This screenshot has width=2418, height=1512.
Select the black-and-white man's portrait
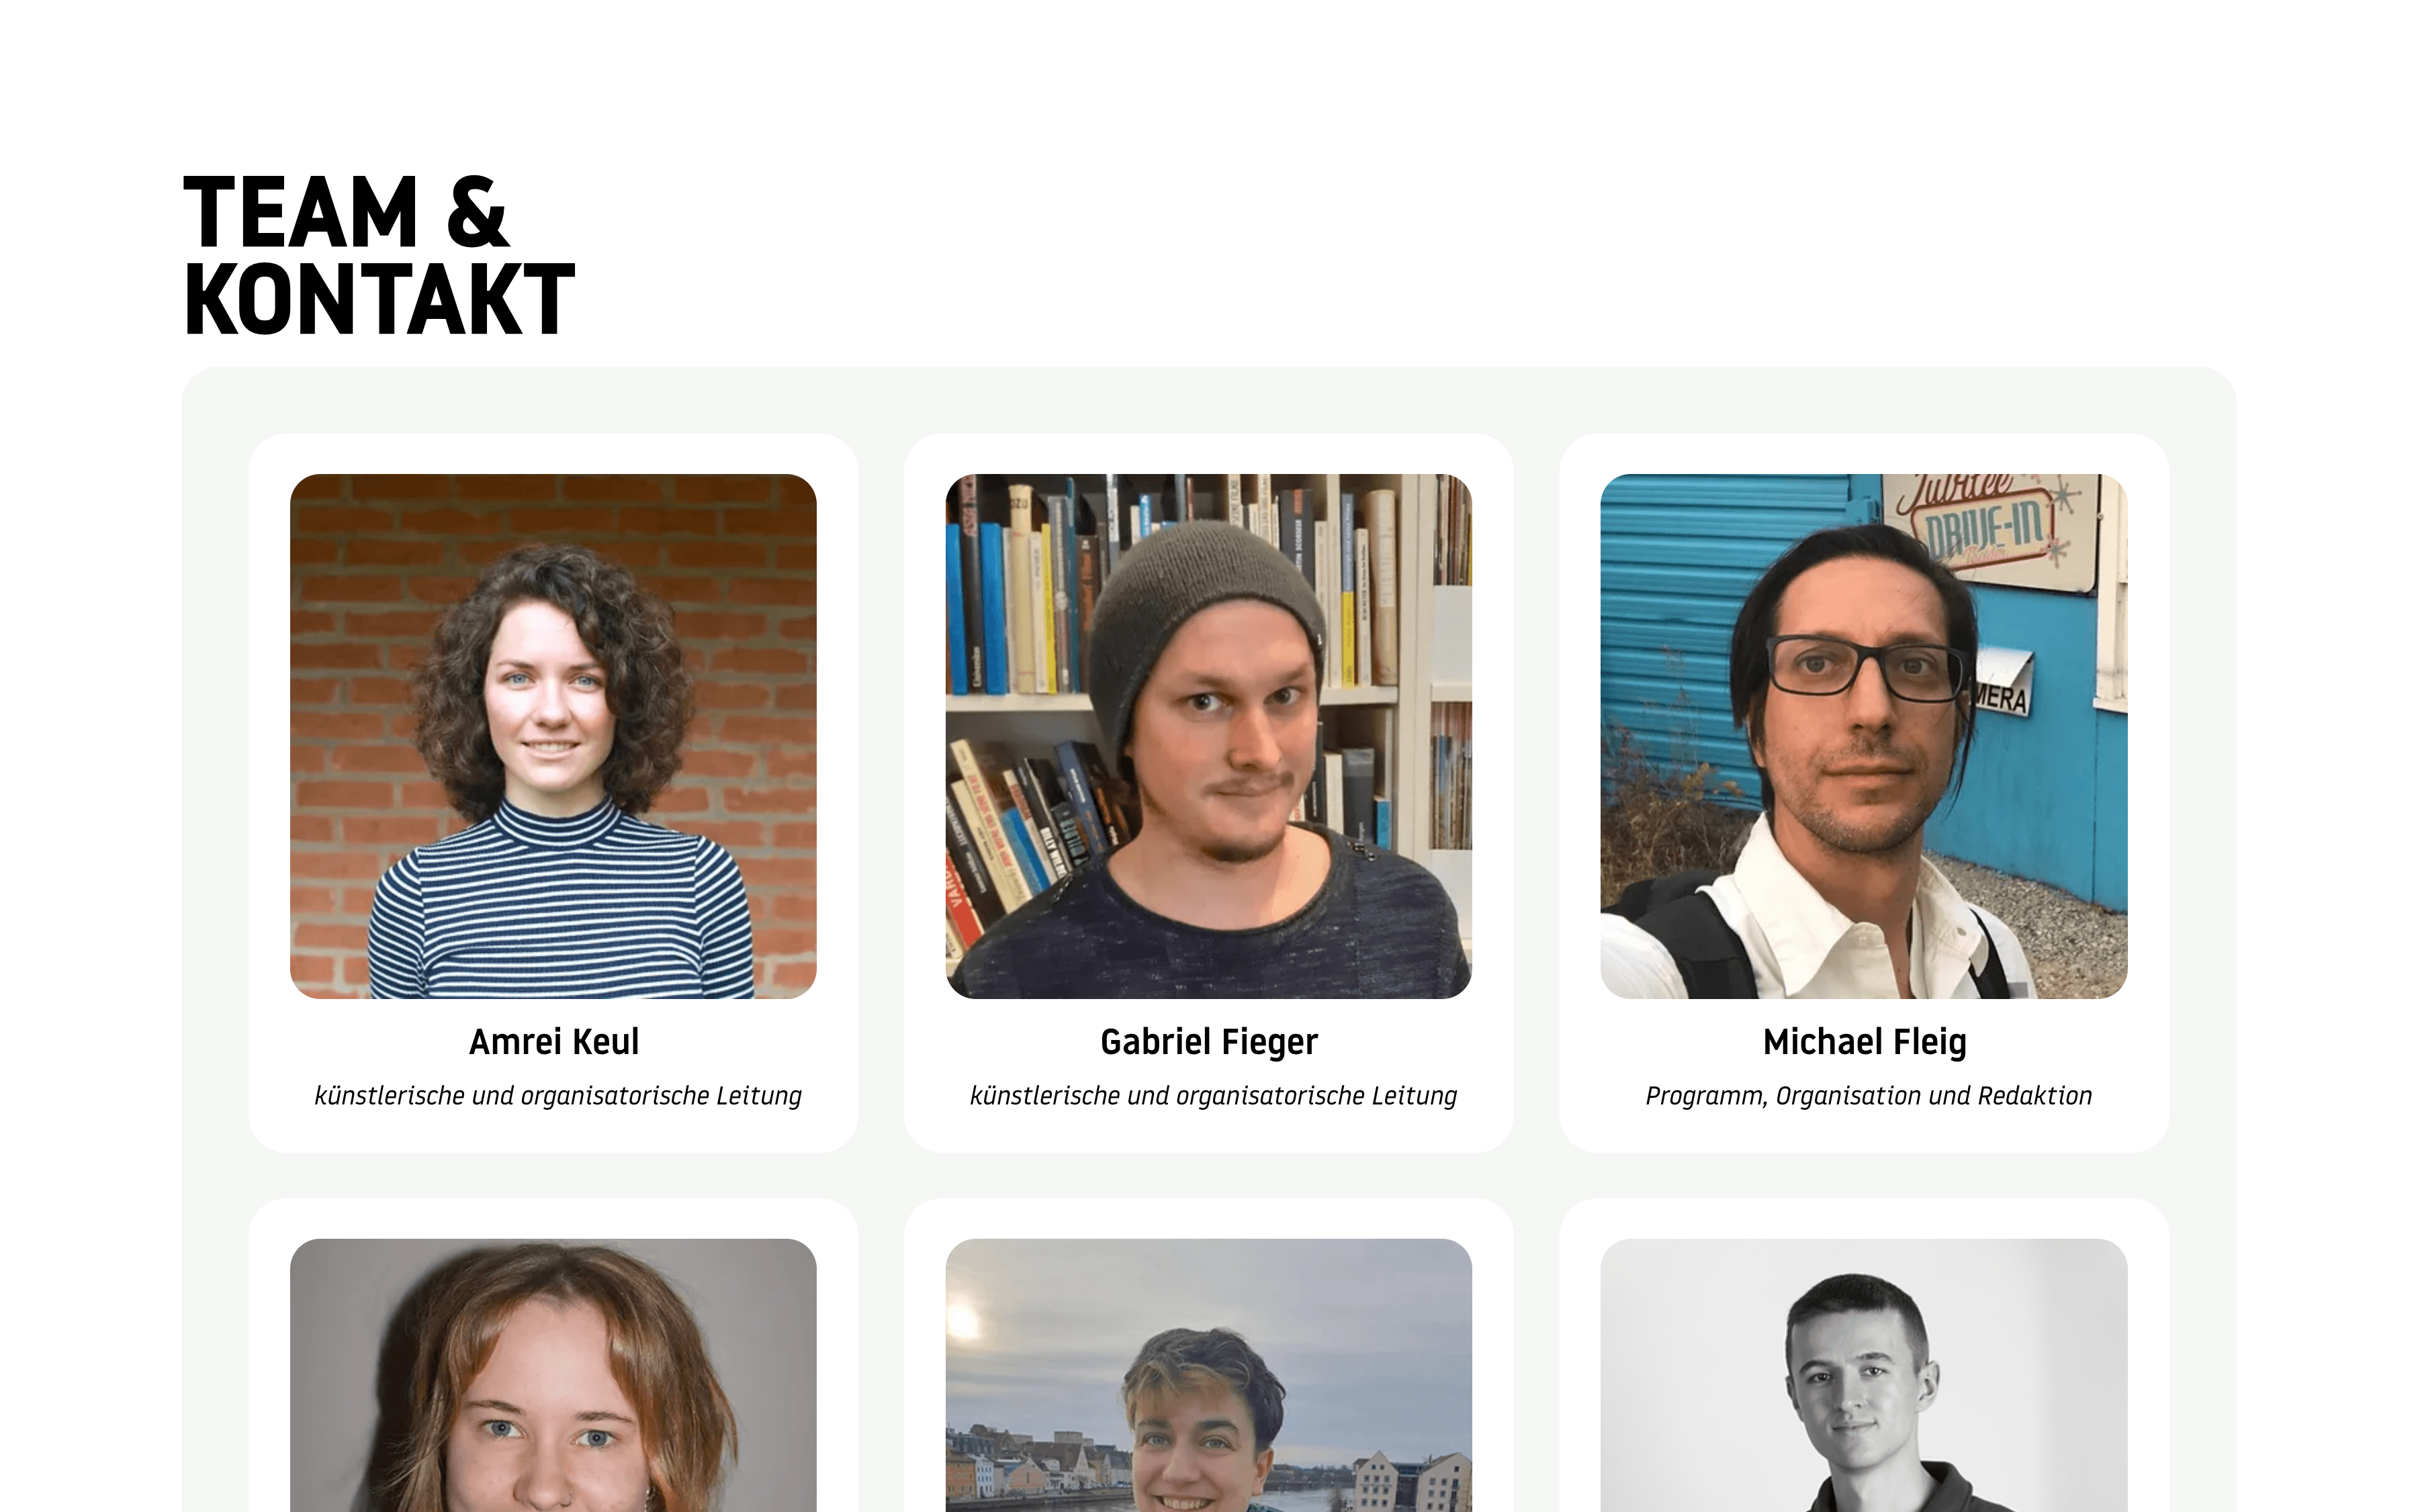click(1864, 1375)
